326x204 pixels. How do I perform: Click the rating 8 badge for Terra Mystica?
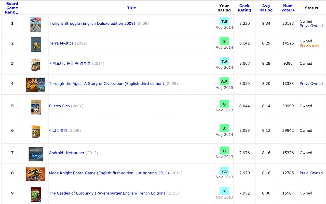tap(224, 41)
